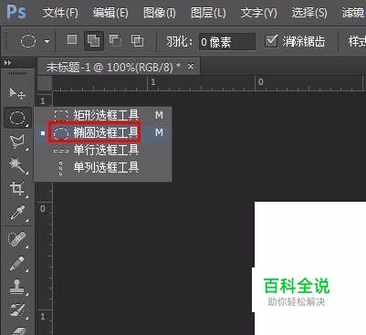This screenshot has height=335, width=366.
Task: Open the 图层(L) menu
Action: (x=208, y=13)
